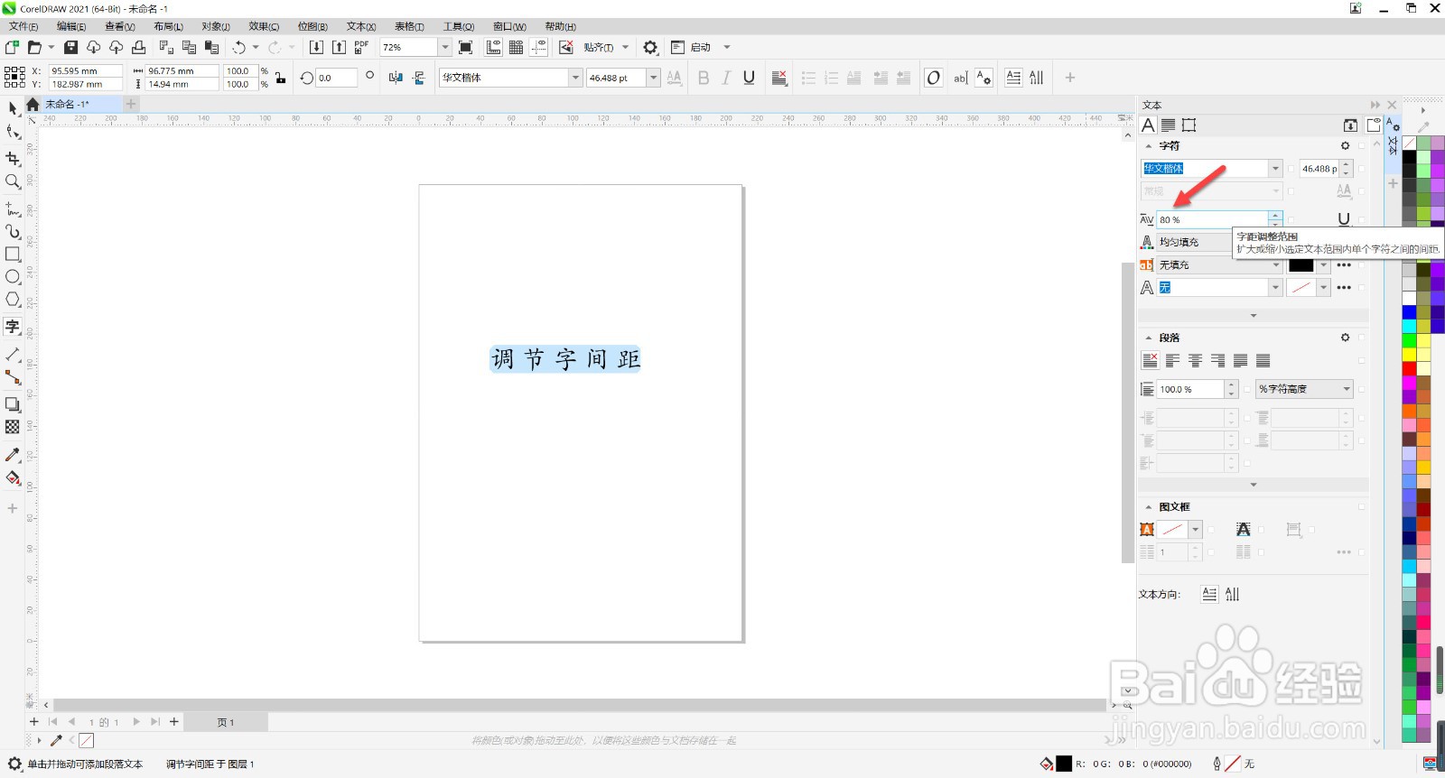Open the interactive OpenType O button
Image resolution: width=1445 pixels, height=778 pixels.
pos(934,78)
